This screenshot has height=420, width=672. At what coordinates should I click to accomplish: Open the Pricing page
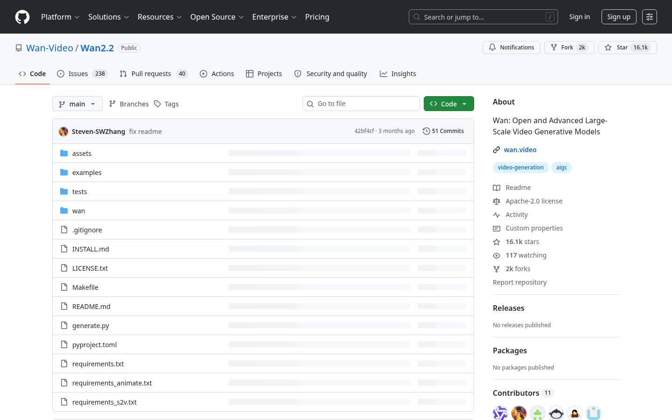coord(317,17)
